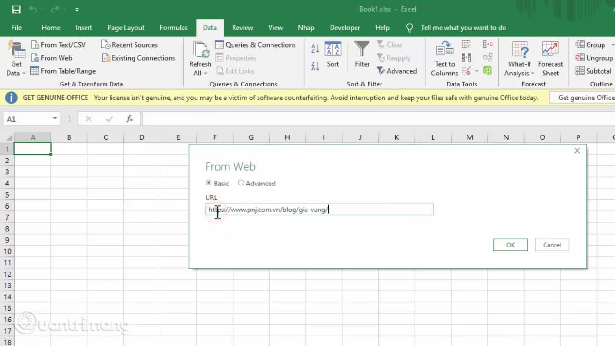Click Subtotal in Outline section
Viewport: 615px width, 346px height.
(593, 71)
